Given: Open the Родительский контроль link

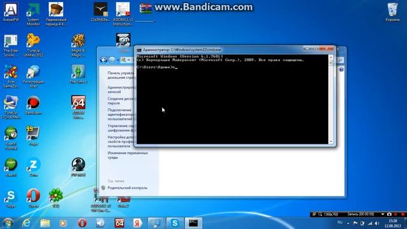Looking at the screenshot, I should (127, 188).
